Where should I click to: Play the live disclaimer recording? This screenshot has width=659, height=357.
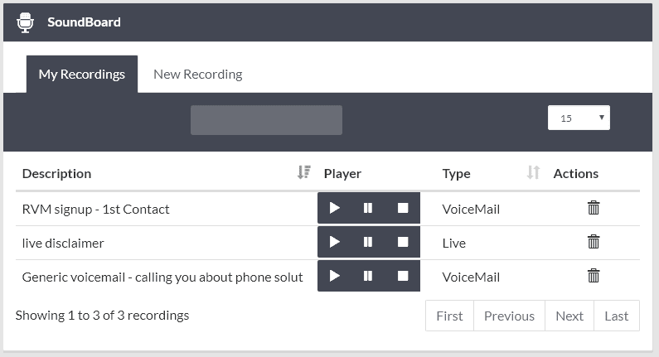pyautogui.click(x=335, y=242)
